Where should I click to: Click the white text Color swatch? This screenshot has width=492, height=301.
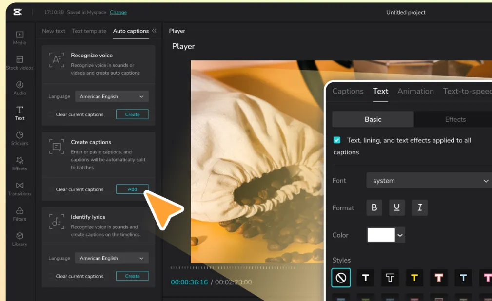tap(381, 235)
